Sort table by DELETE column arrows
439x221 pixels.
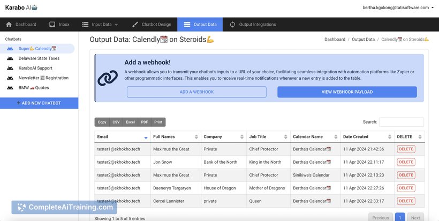[420, 137]
